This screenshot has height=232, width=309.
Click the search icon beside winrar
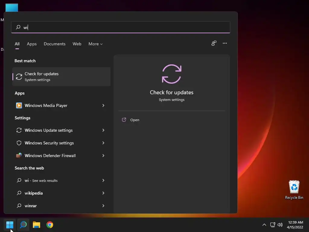(x=19, y=205)
